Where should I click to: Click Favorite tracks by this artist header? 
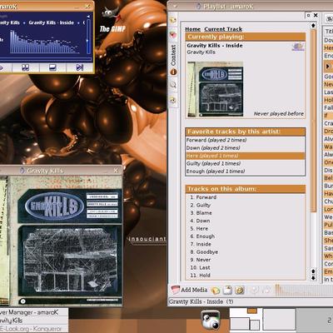point(246,132)
